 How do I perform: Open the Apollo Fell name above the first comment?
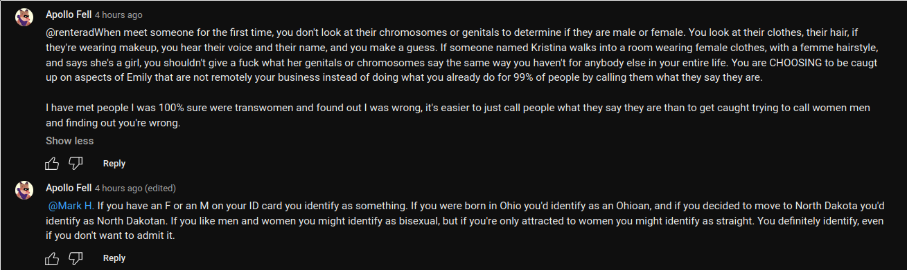pos(69,14)
